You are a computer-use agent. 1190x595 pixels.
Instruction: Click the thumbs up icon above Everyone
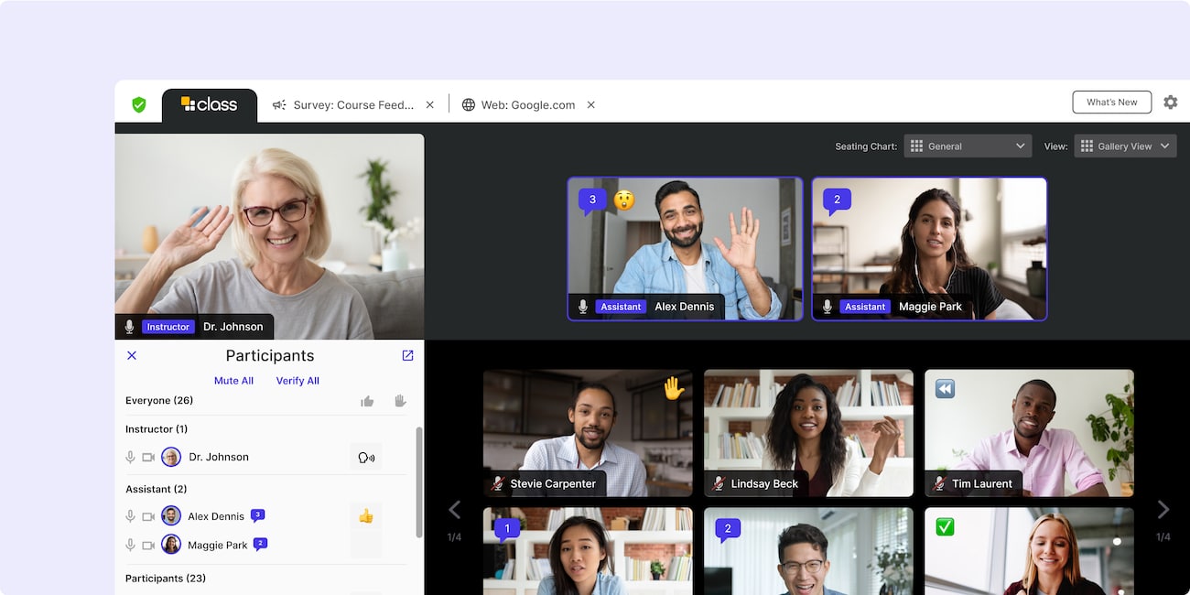(x=367, y=400)
